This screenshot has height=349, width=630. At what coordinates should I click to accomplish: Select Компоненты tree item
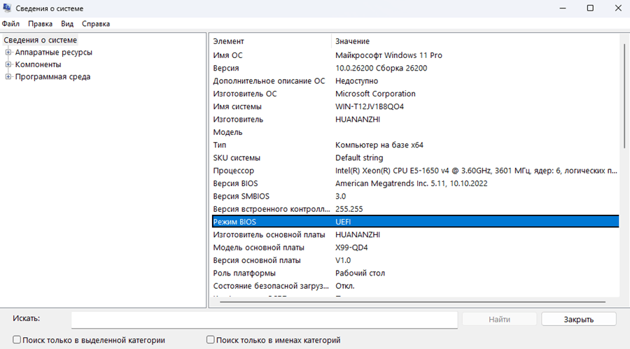point(38,64)
